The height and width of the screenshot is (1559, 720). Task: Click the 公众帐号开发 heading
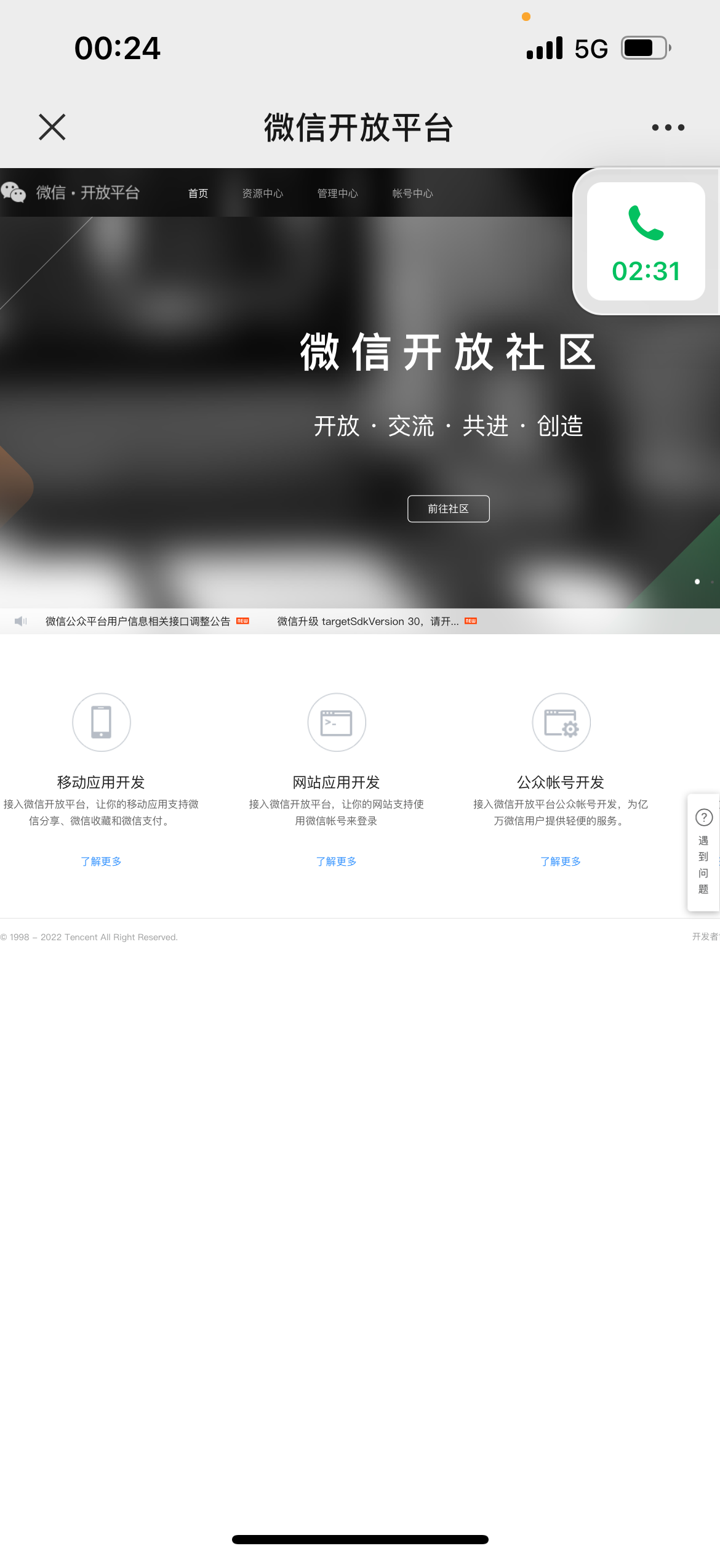click(561, 782)
